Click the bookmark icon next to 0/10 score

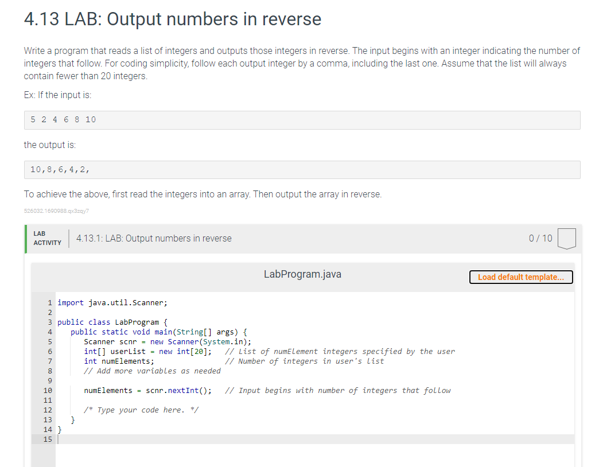click(566, 238)
